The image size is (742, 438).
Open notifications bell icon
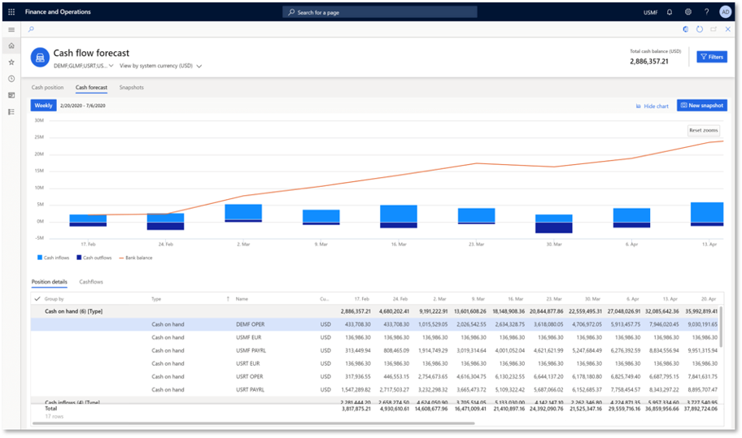[x=669, y=12]
